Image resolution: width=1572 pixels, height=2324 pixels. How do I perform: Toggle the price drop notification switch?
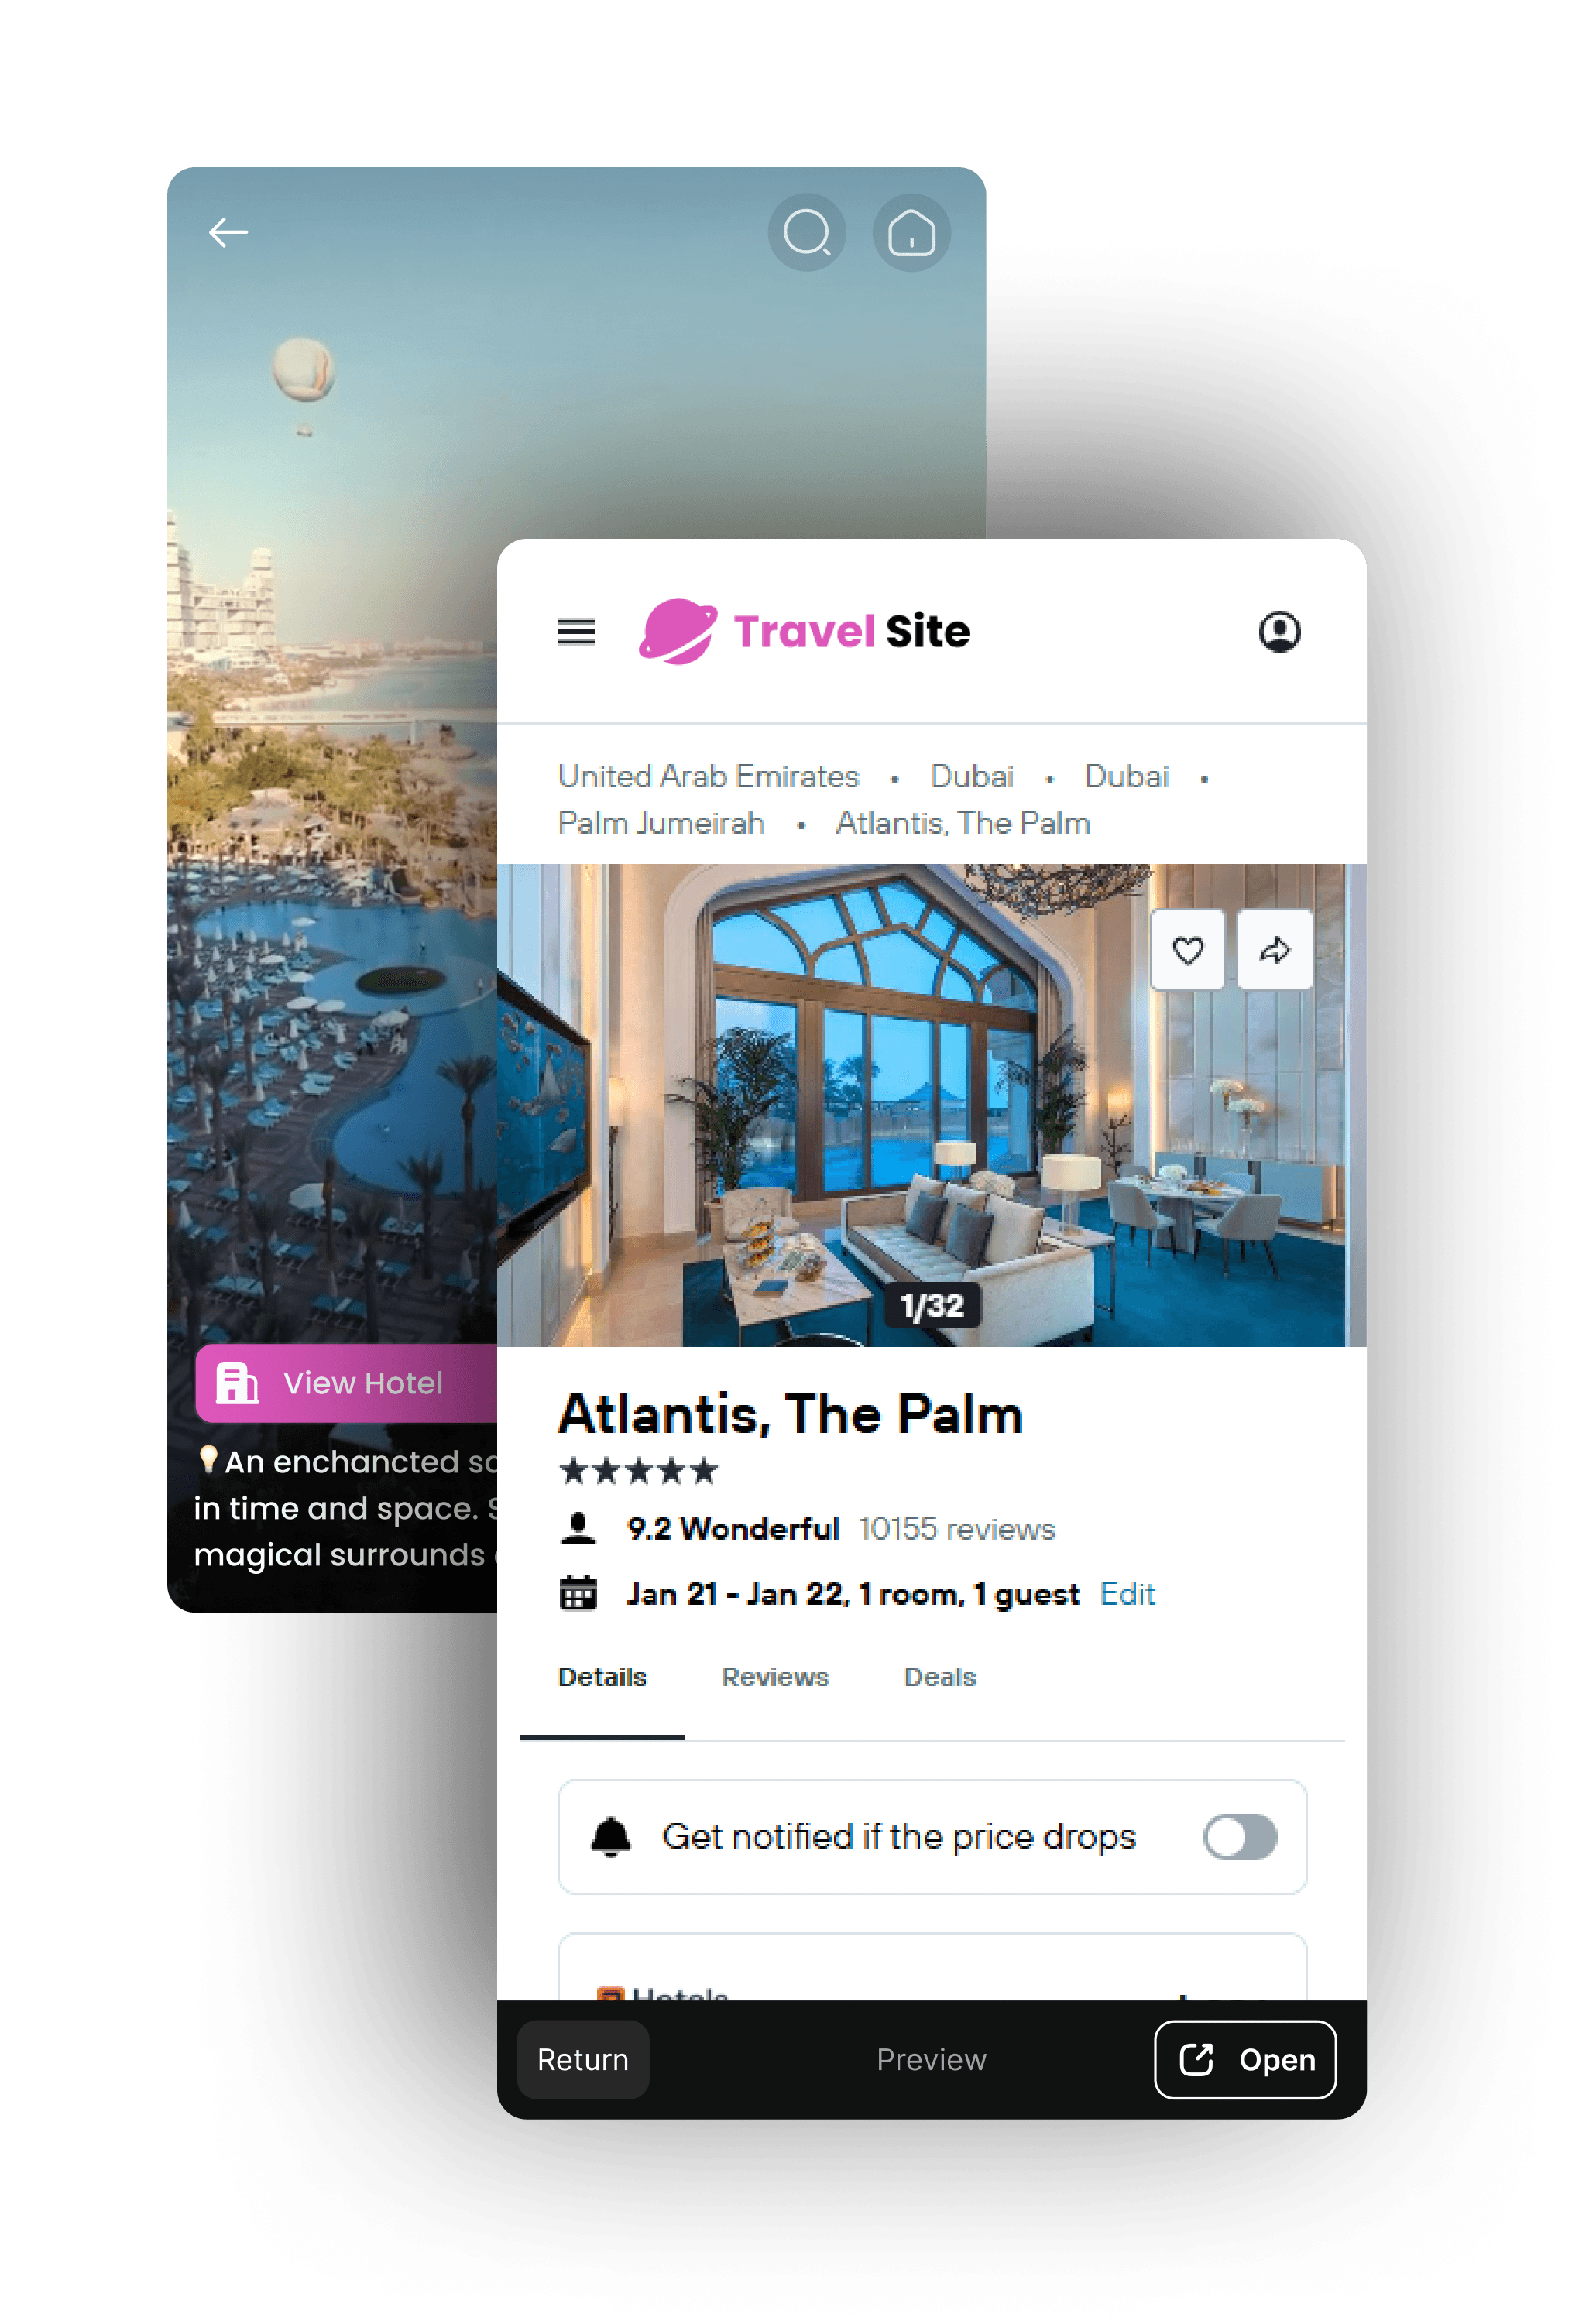click(x=1239, y=1836)
